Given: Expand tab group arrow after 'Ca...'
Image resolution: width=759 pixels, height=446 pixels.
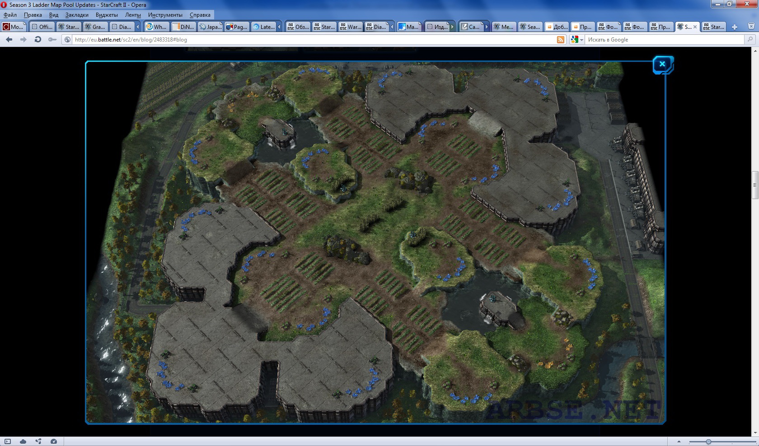Looking at the screenshot, I should [487, 27].
